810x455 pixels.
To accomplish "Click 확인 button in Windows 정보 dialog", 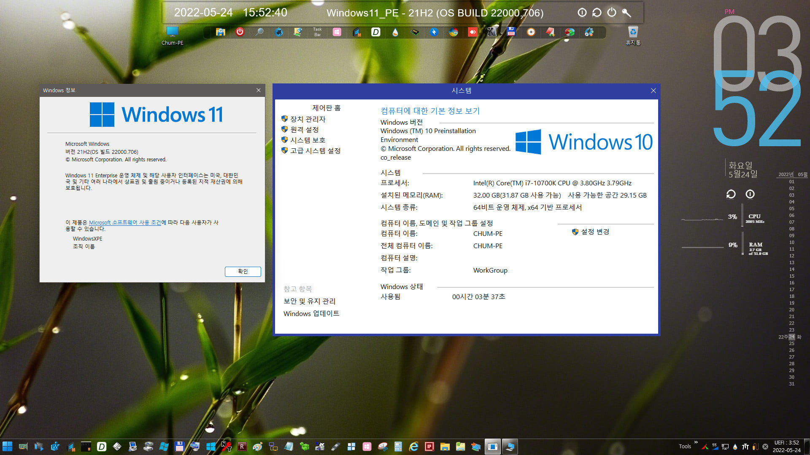I will click(243, 271).
